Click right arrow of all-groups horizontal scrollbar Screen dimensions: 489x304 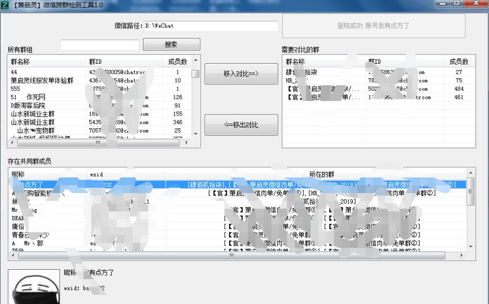(x=187, y=143)
